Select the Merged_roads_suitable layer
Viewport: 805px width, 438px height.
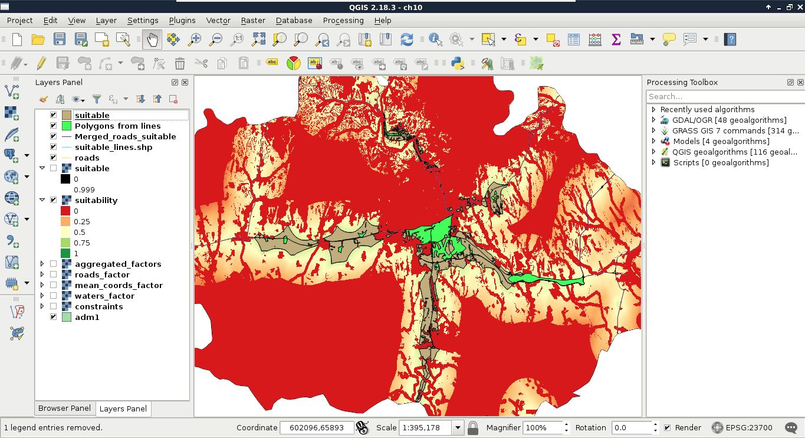point(125,136)
